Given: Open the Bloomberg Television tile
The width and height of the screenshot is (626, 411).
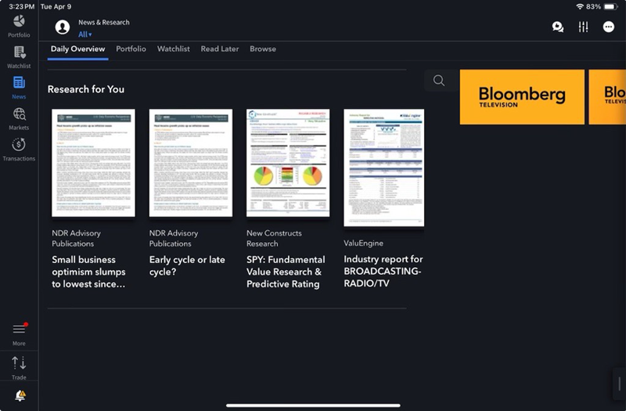Looking at the screenshot, I should pos(522,97).
